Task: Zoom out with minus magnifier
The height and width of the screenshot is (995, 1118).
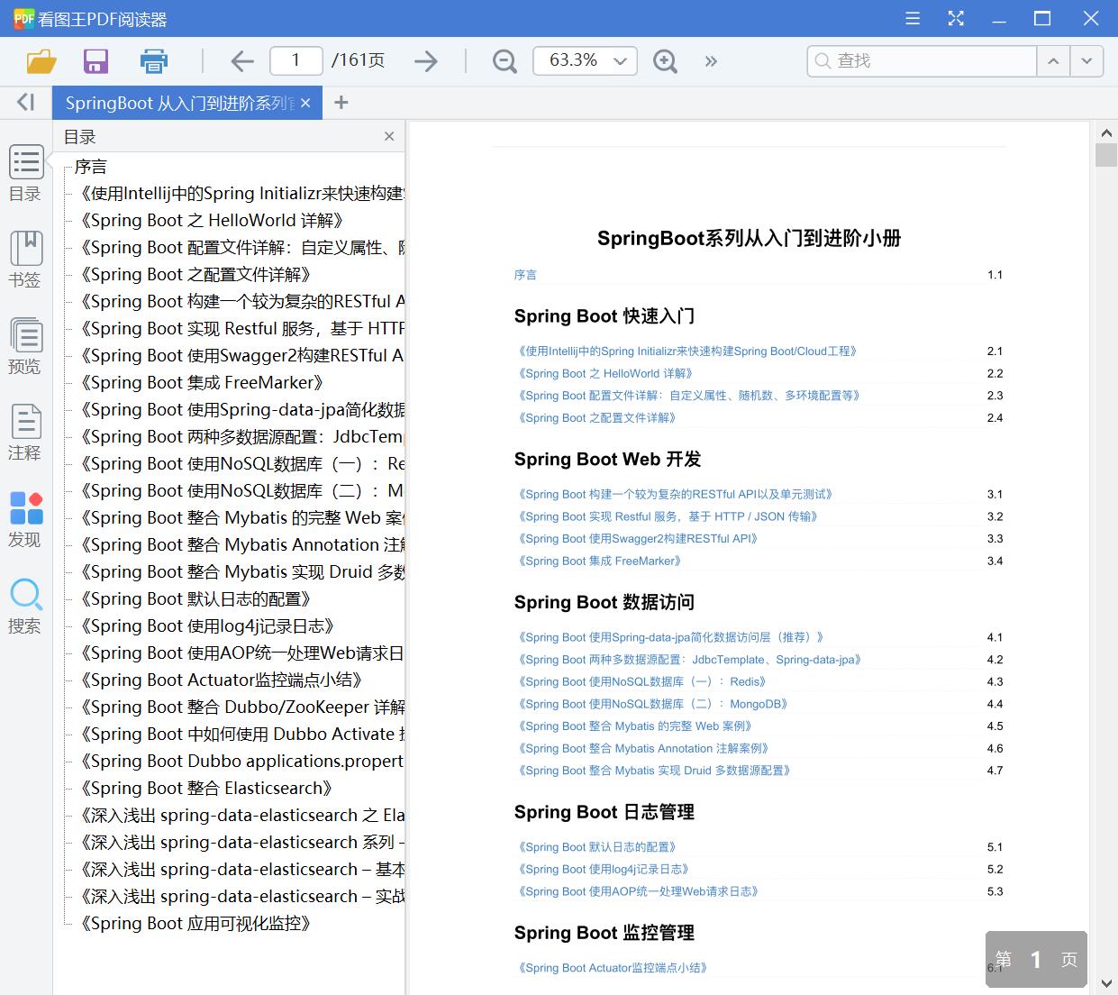Action: tap(504, 60)
